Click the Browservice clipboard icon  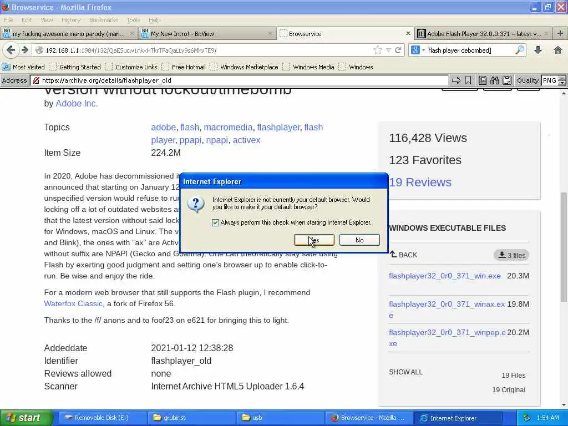[x=507, y=80]
